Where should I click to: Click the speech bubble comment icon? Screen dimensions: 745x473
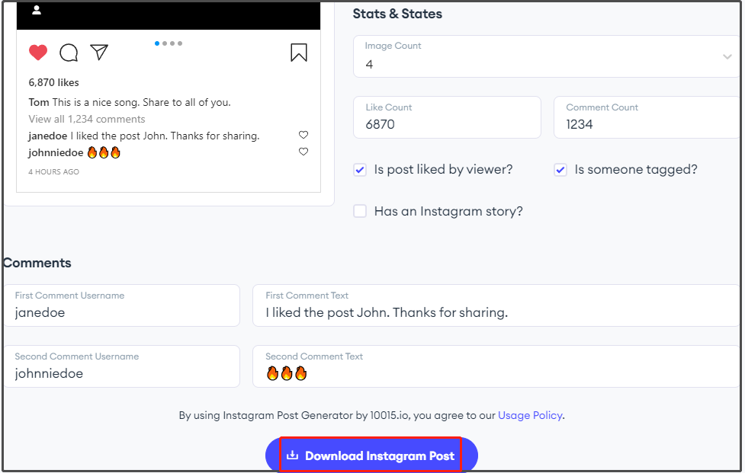coord(69,53)
